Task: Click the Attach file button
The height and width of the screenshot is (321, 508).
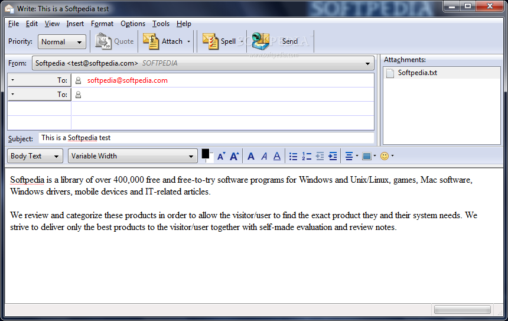Action: pos(162,41)
